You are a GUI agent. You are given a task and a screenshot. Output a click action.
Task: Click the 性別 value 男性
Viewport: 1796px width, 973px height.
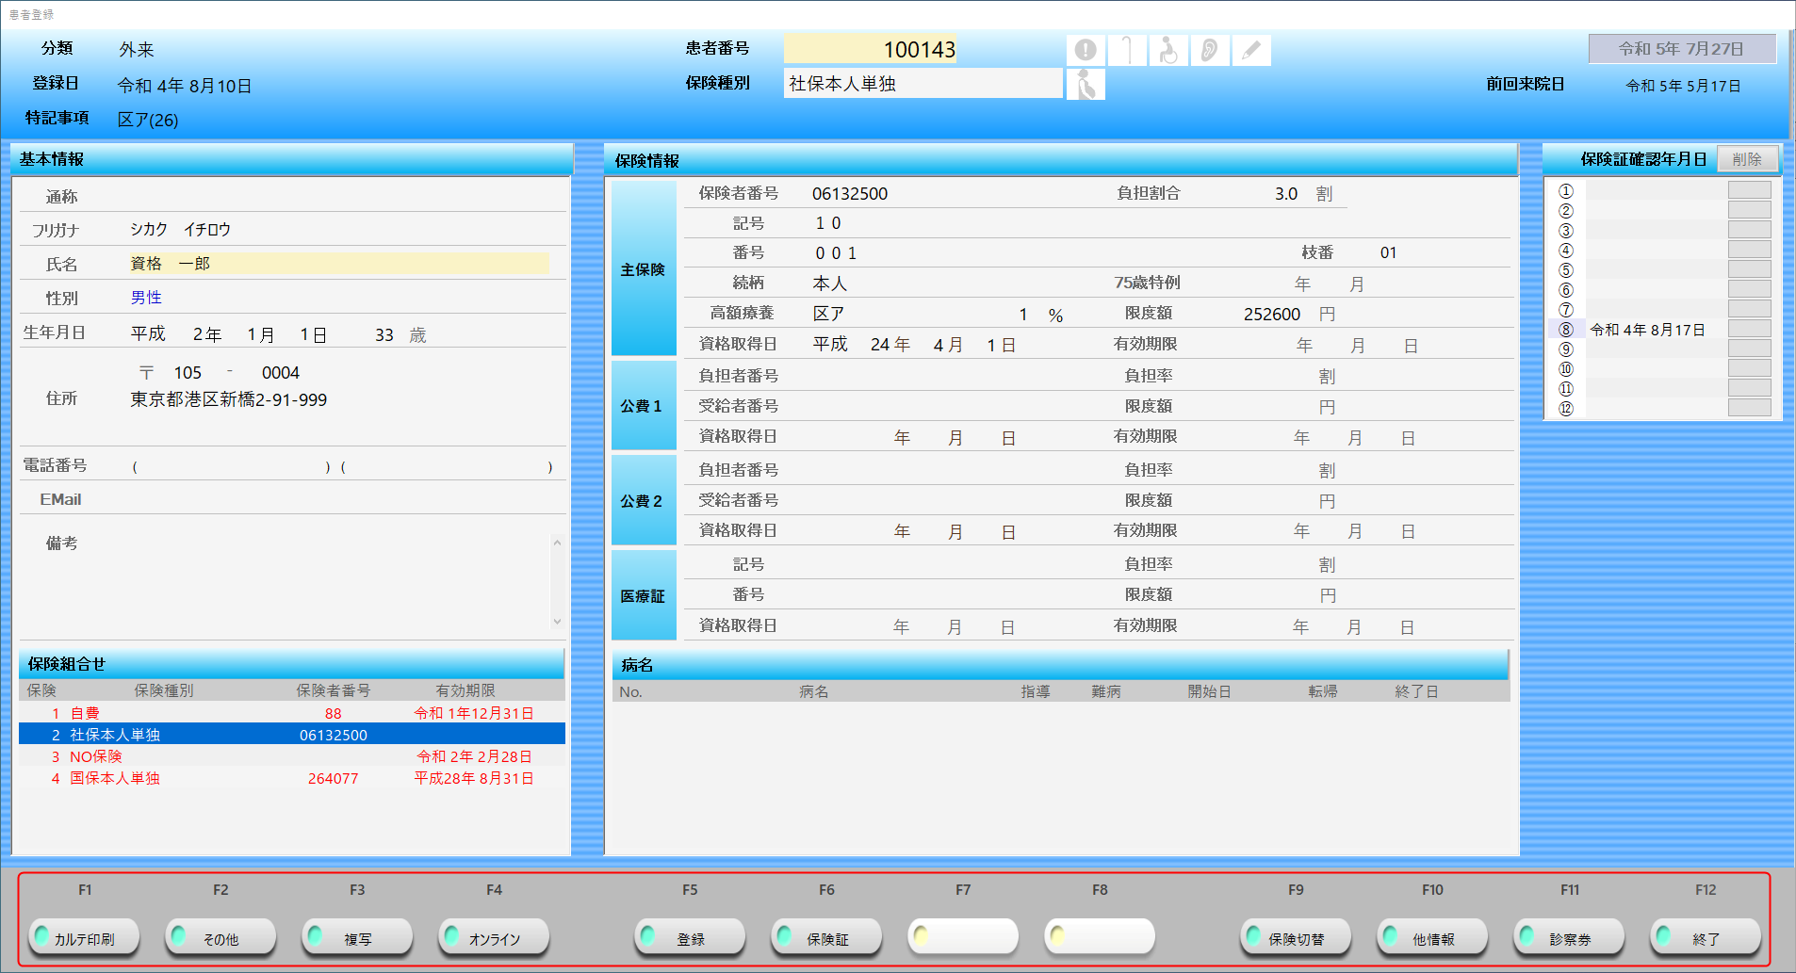click(x=146, y=298)
